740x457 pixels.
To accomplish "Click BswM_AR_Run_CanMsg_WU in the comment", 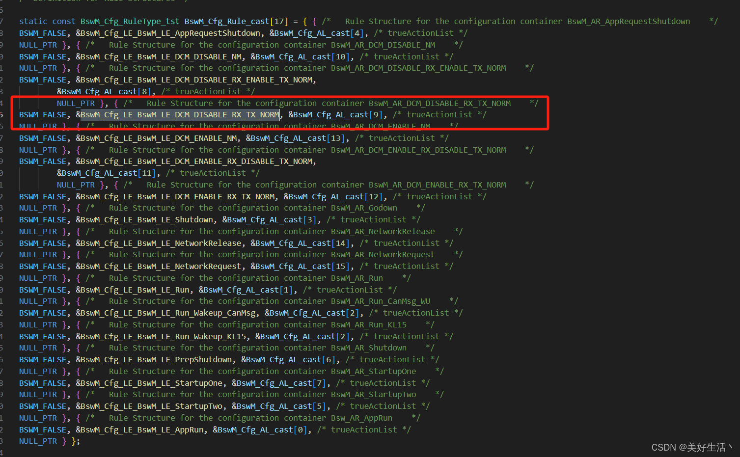I will 381,301.
